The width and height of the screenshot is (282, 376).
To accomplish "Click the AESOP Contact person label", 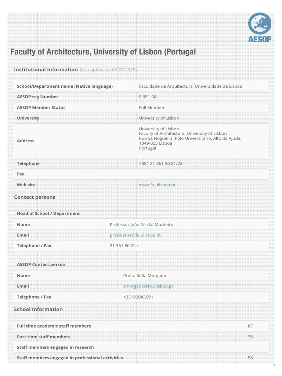I will point(41,264).
